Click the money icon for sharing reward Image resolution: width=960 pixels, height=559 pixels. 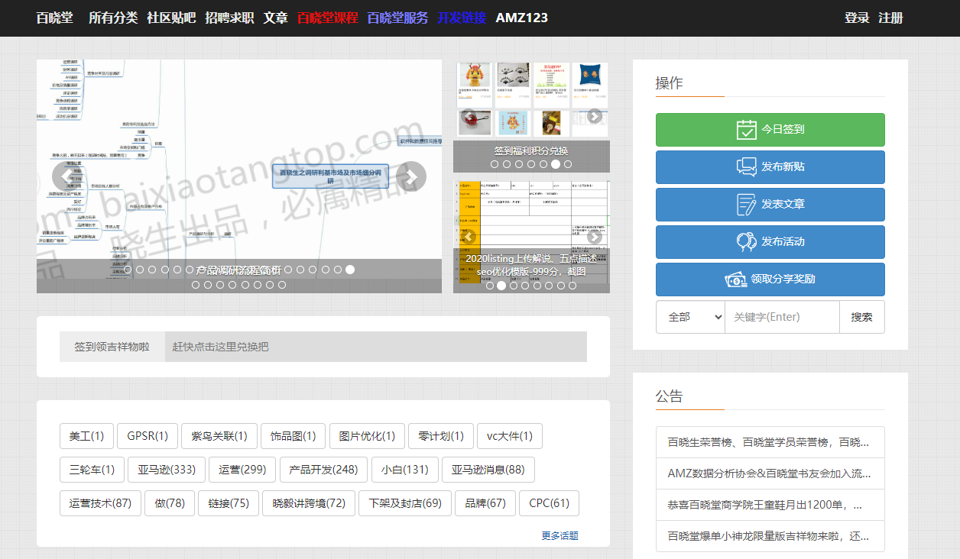736,279
